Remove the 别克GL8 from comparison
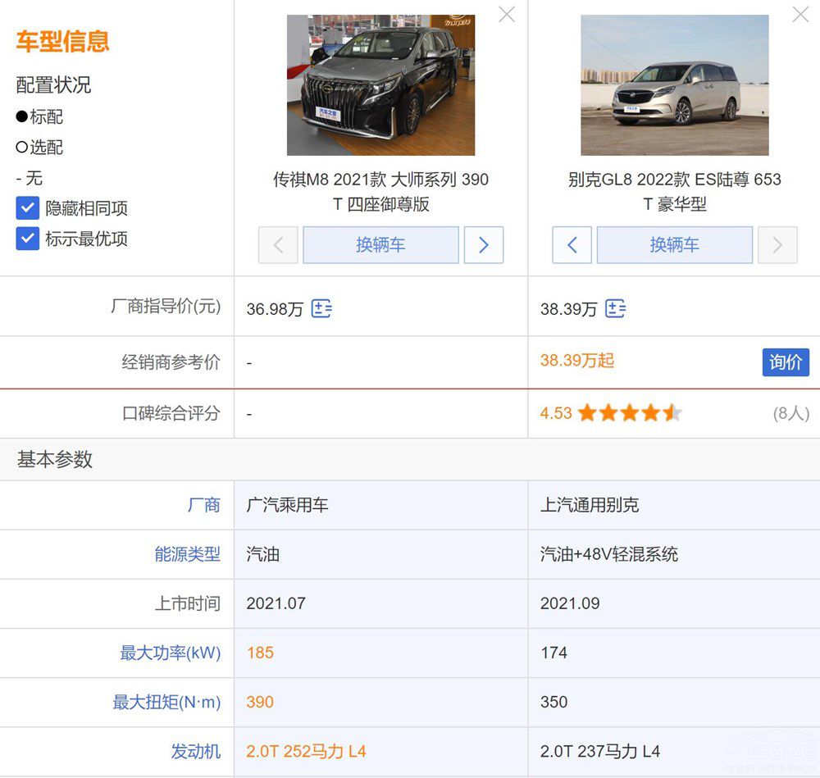 tap(800, 15)
